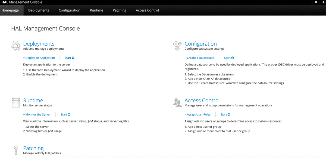Start the Monitor the Server task

pos(65,115)
